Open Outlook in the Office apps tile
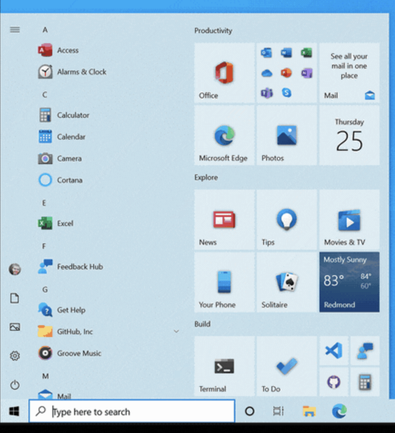Viewport: 395px width, 433px height. coord(266,52)
